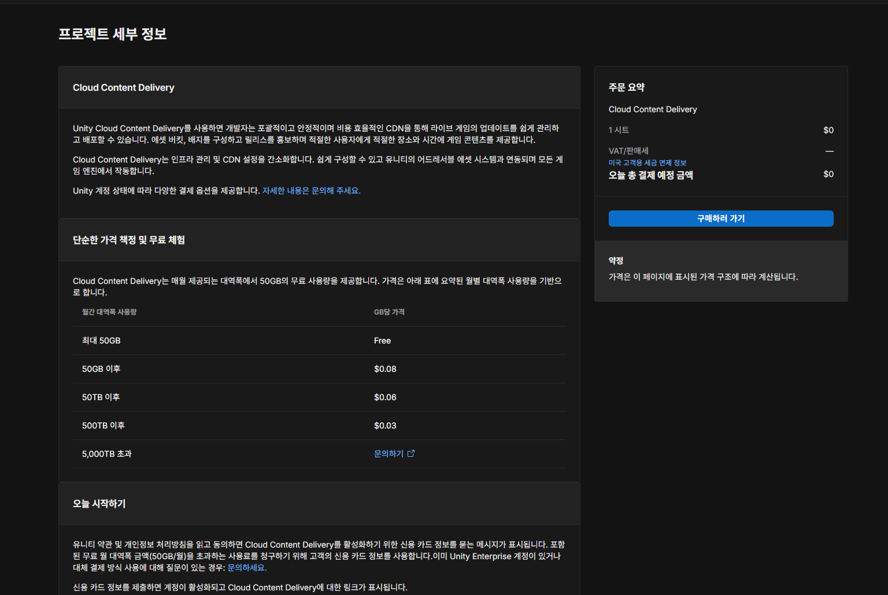This screenshot has height=595, width=888.
Task: Click the 오늘 총 결제 예정 금액 label
Action: 651,175
